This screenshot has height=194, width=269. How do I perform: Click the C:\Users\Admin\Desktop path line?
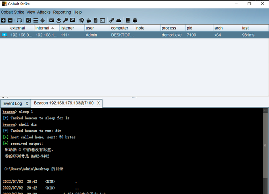(x=34, y=169)
